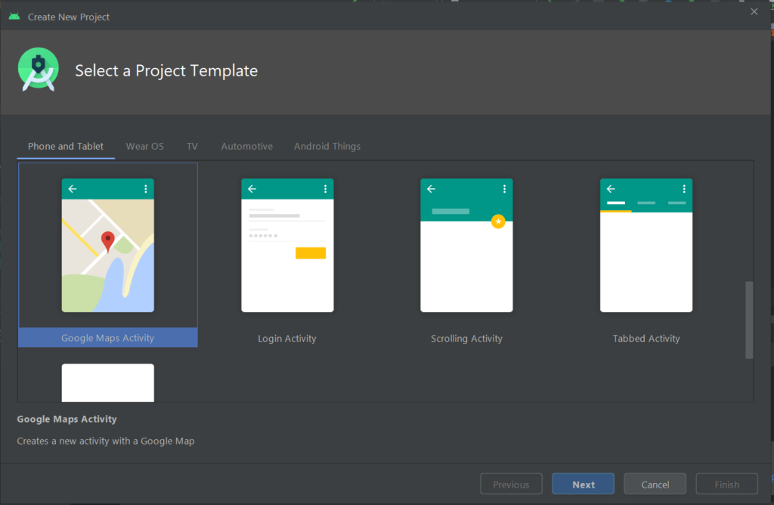Screen dimensions: 774x505
Task: Select the partially visible template in second row
Action: coord(107,383)
